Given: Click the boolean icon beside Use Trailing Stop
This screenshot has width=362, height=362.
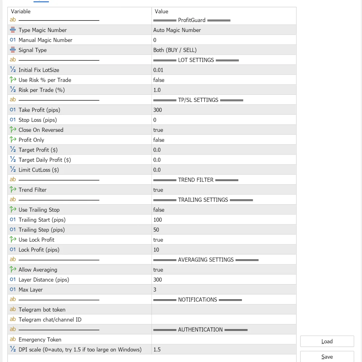Looking at the screenshot, I should pos(13,209).
